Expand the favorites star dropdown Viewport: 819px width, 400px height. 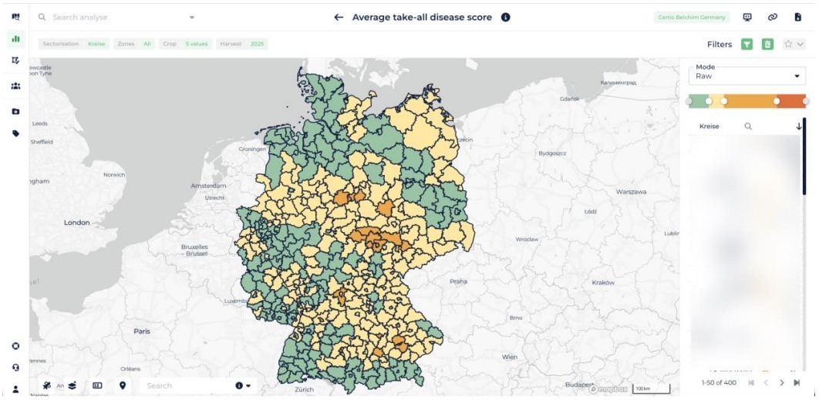click(x=794, y=45)
